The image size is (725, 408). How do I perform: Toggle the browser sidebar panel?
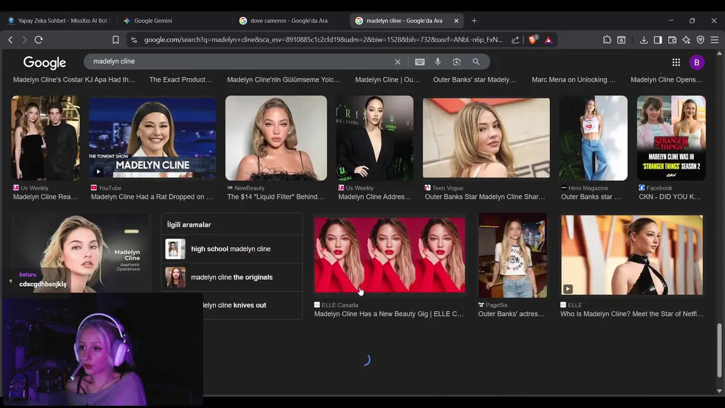pyautogui.click(x=658, y=40)
